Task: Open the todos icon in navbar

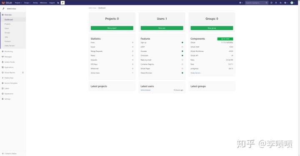Action: [280, 3]
